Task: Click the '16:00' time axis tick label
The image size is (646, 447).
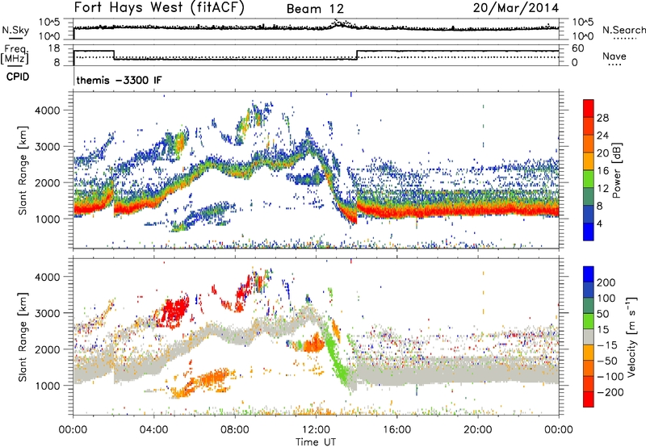Action: coord(396,430)
